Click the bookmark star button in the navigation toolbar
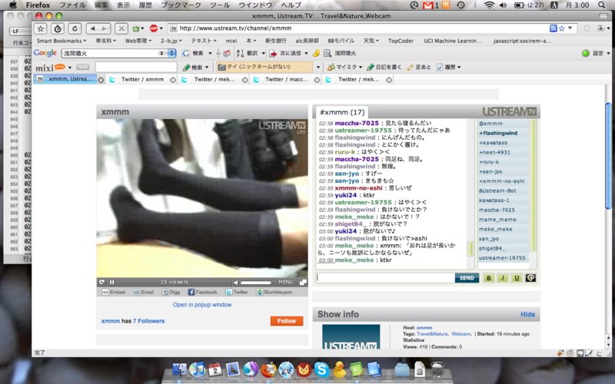Viewport: 615px width, 384px height. [41, 28]
